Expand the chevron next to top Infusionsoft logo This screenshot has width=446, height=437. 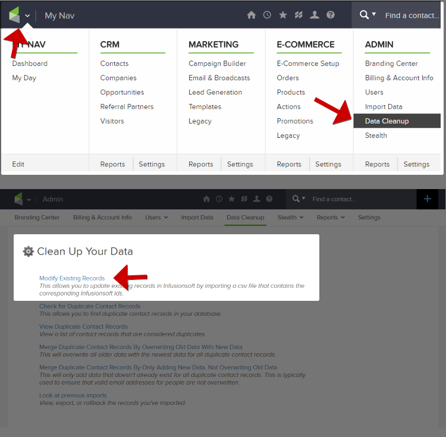coord(27,15)
